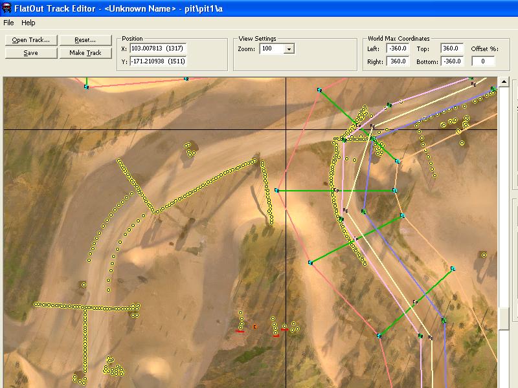
Task: Click the Reset... button
Action: point(85,40)
